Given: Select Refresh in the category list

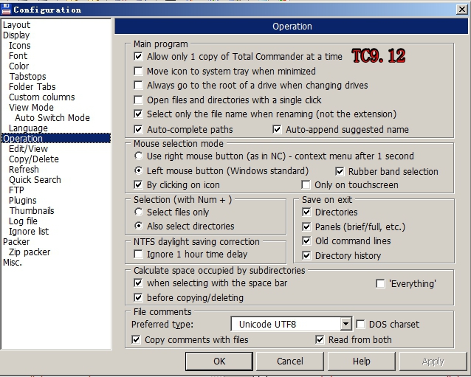Looking at the screenshot, I should [24, 169].
